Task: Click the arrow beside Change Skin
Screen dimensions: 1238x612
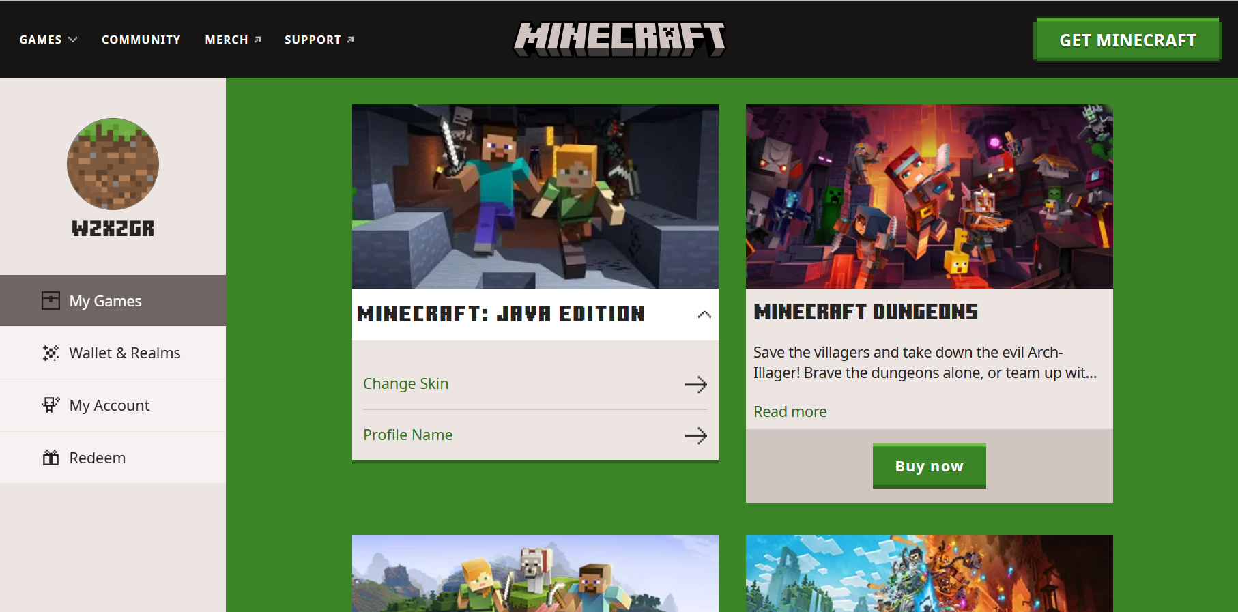Action: [x=696, y=385]
